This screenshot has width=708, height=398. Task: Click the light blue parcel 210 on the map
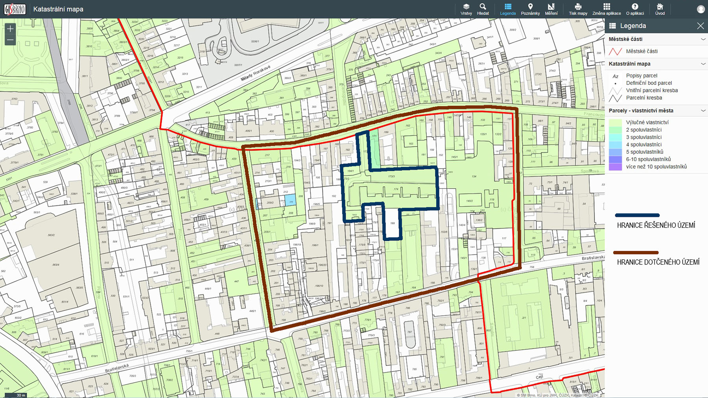click(x=290, y=200)
